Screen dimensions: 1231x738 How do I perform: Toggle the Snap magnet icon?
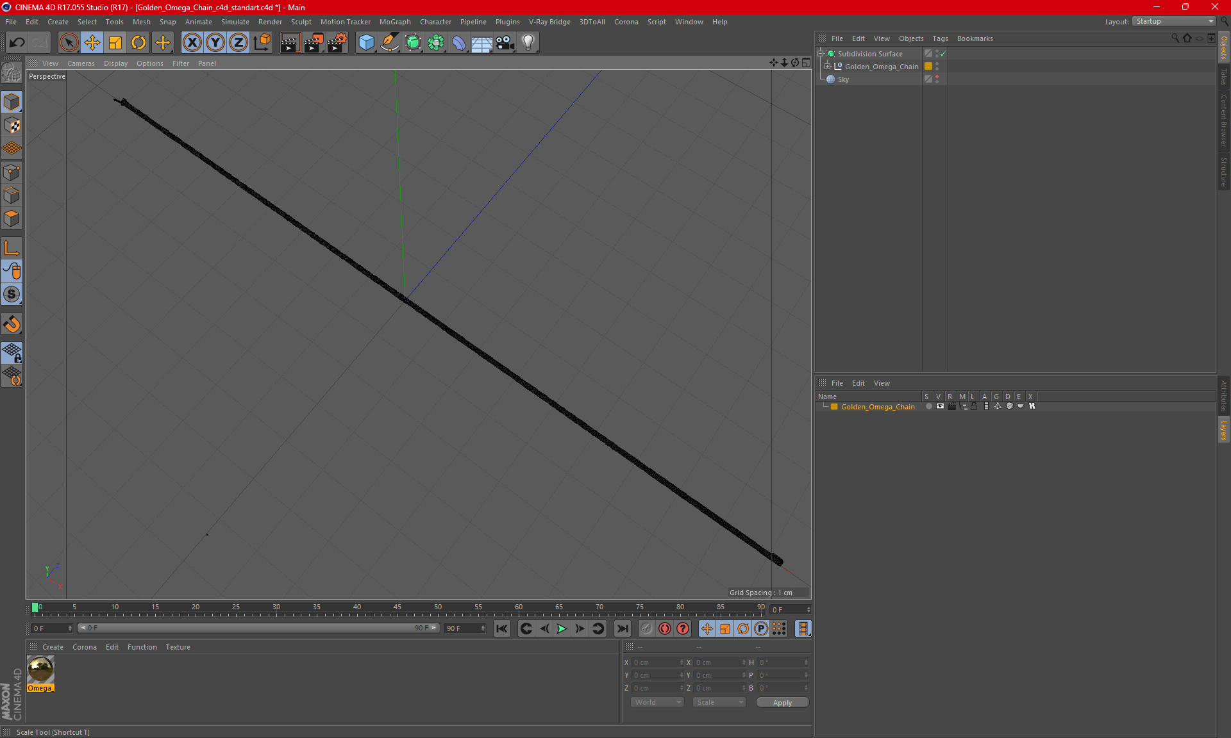[x=12, y=324]
